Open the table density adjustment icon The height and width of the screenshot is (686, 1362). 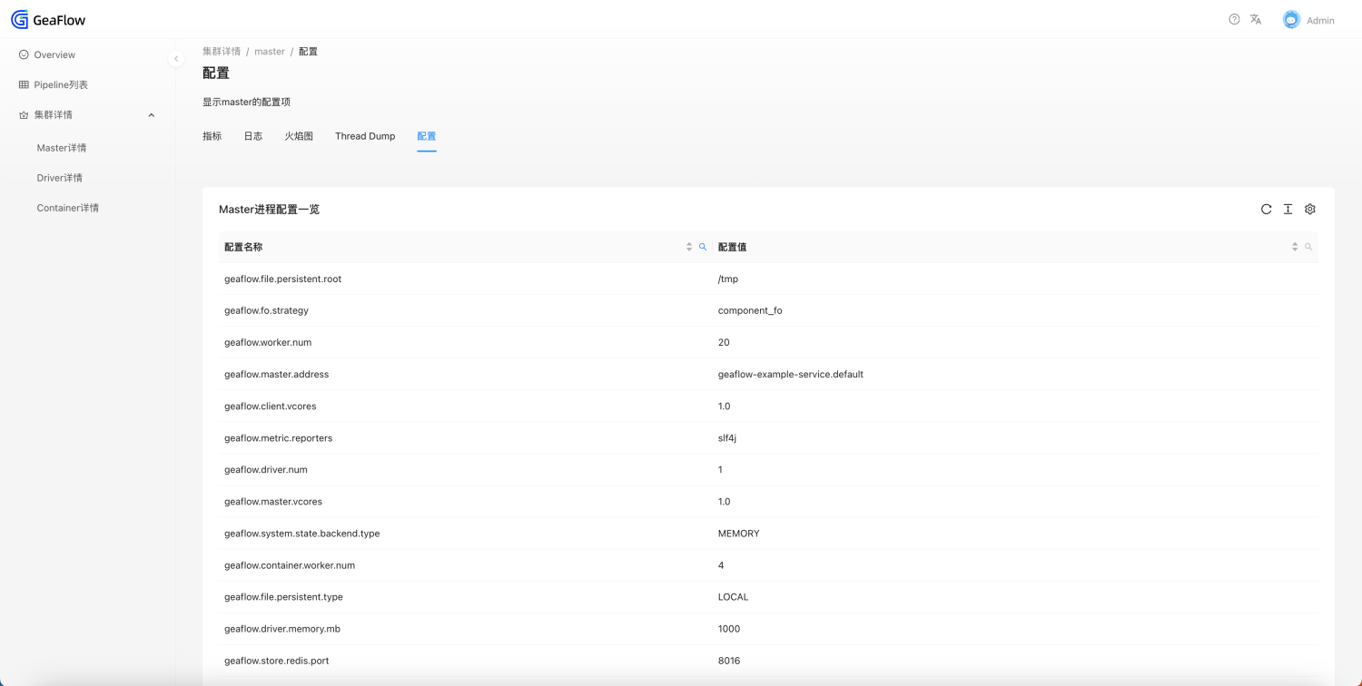click(1288, 209)
